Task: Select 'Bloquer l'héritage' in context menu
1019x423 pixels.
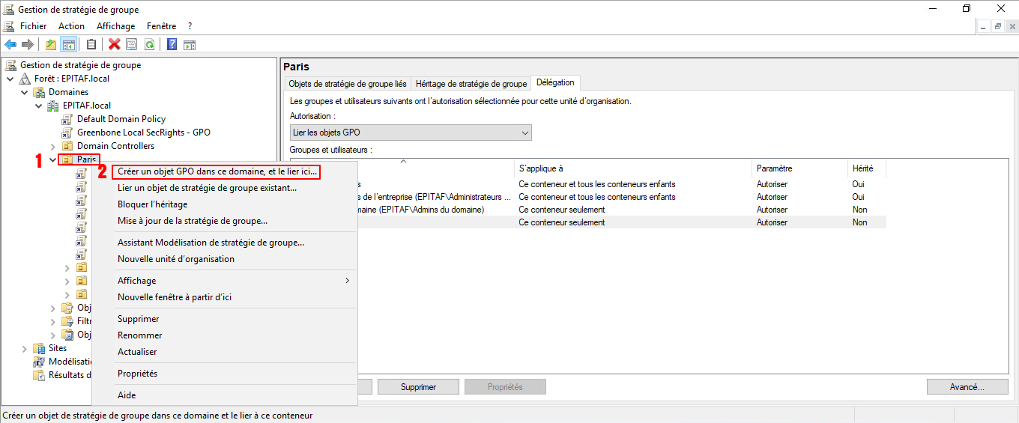Action: [x=152, y=204]
